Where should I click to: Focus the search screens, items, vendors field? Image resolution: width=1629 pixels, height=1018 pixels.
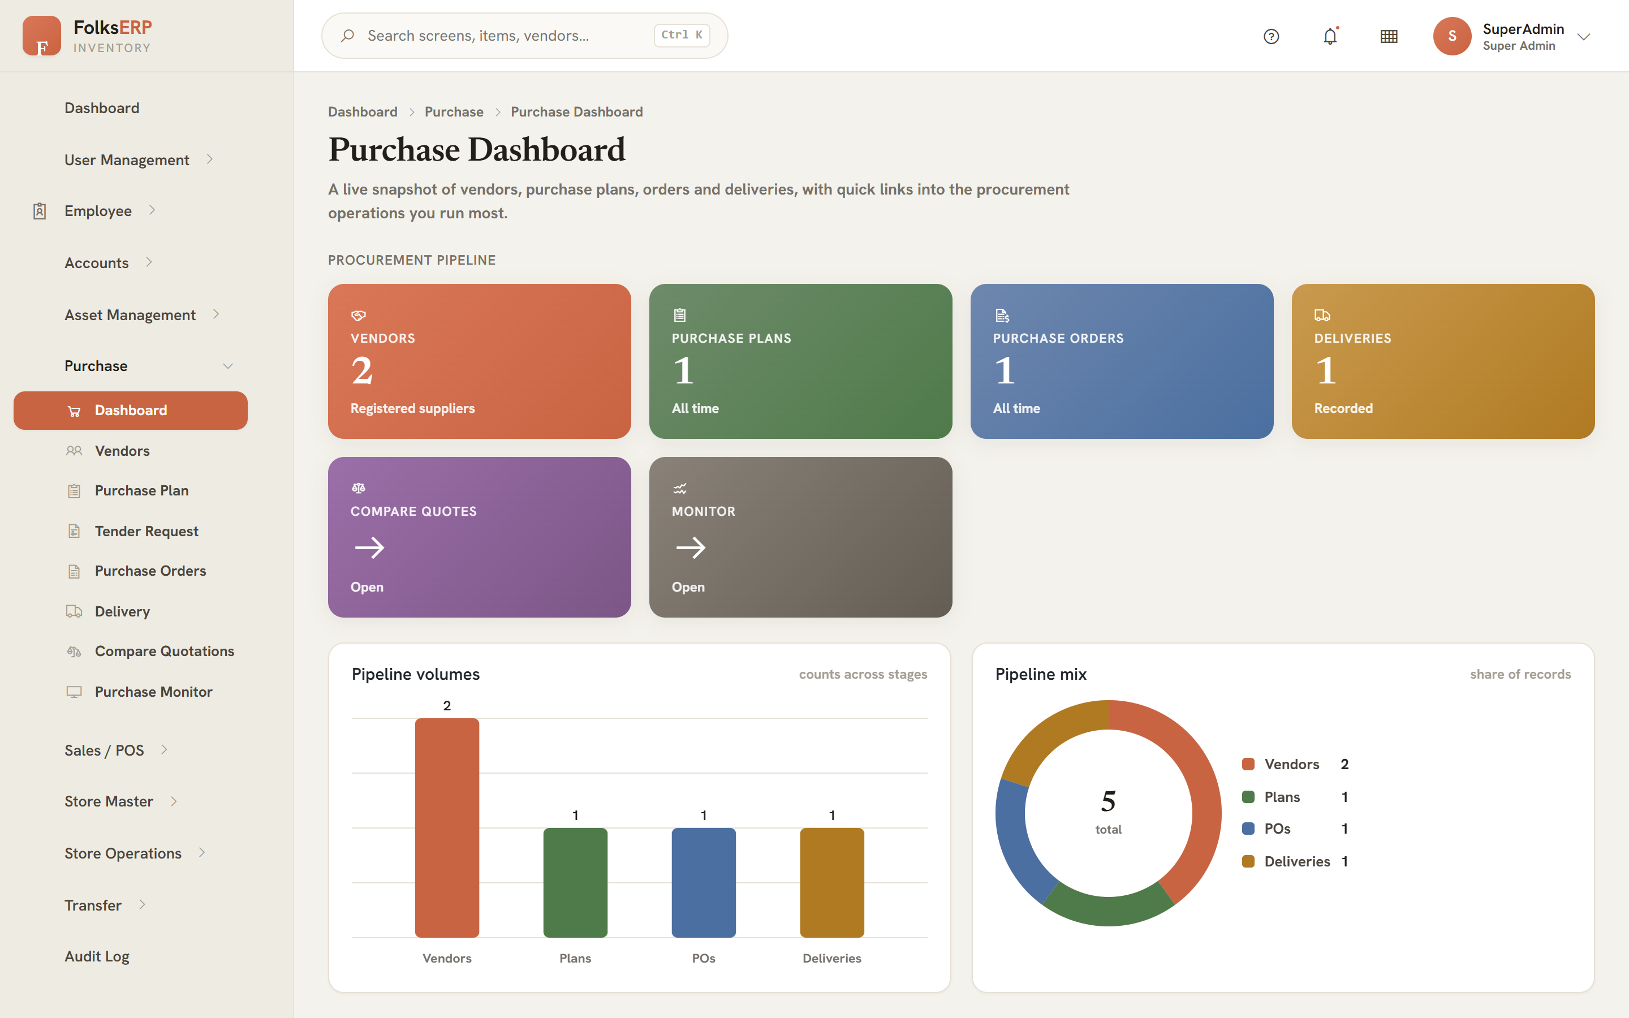(x=524, y=36)
